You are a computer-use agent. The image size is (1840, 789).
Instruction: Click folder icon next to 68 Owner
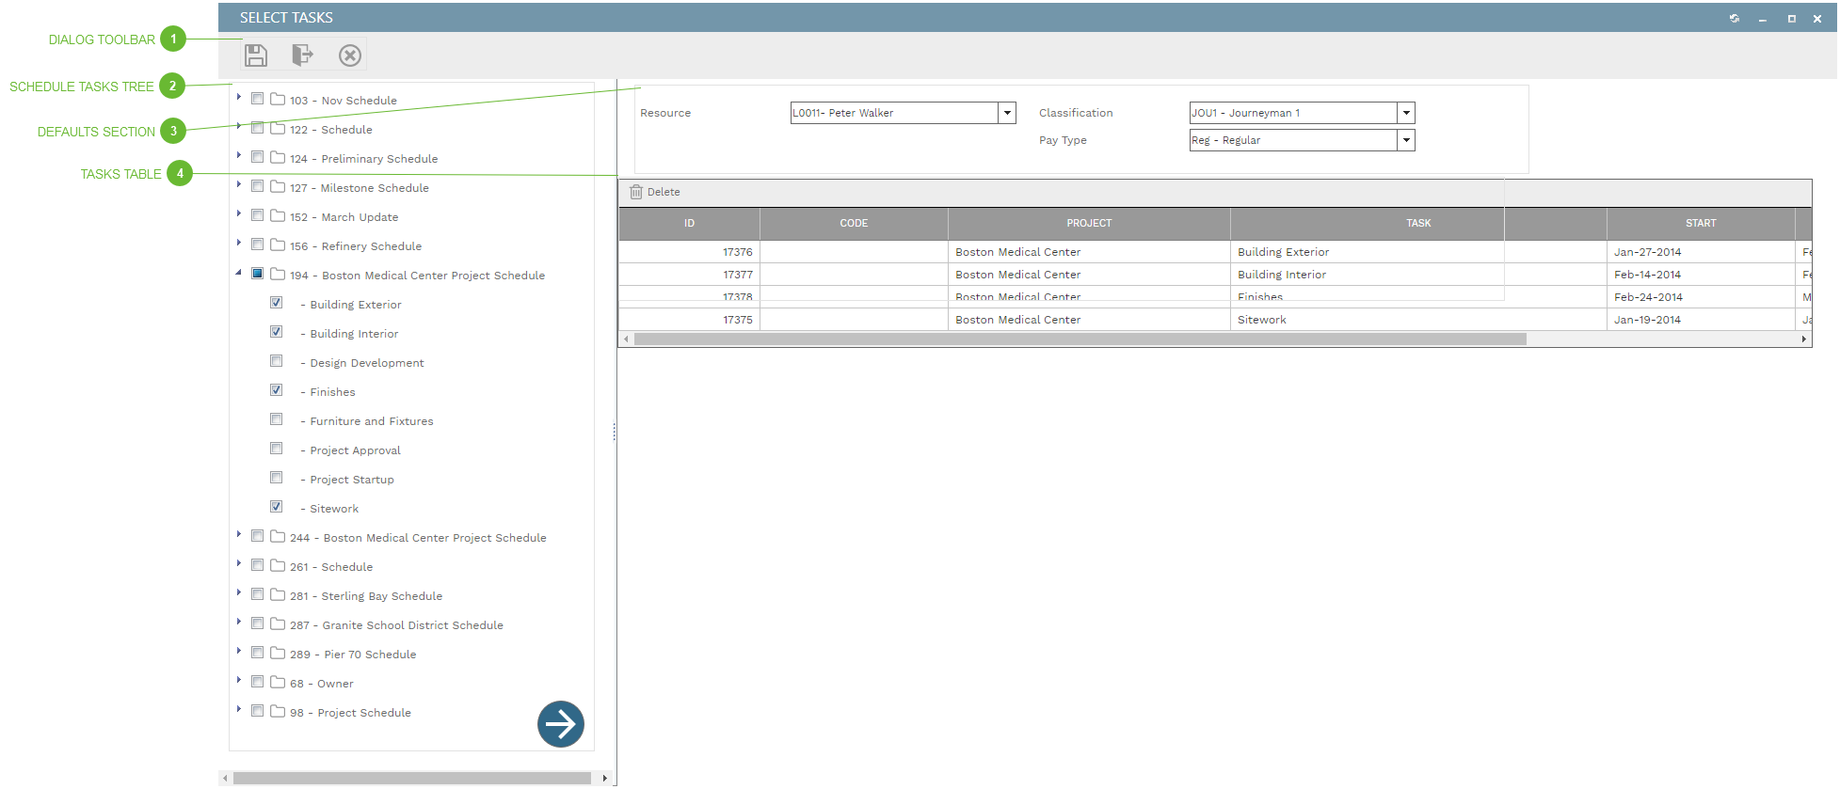pyautogui.click(x=278, y=682)
